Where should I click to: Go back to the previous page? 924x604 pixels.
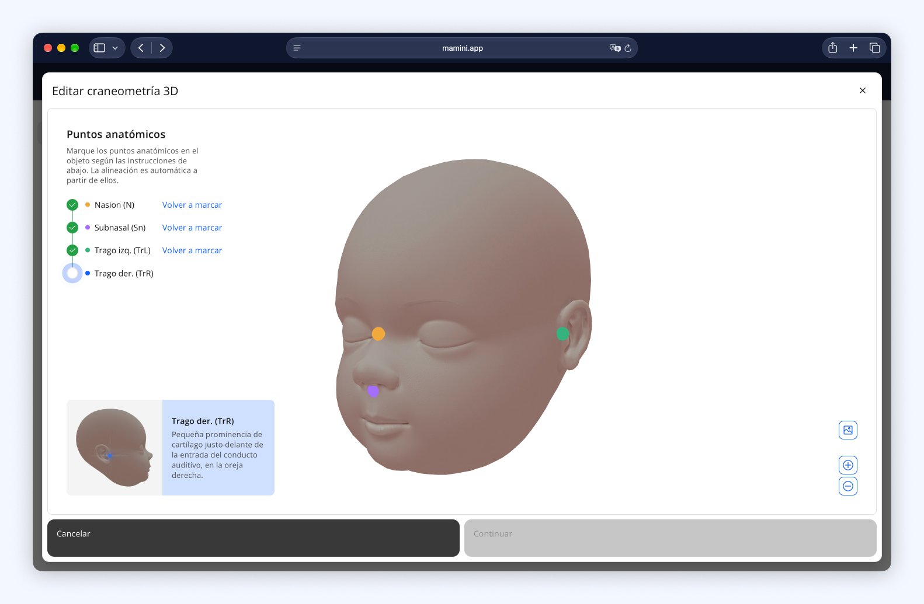tap(141, 48)
